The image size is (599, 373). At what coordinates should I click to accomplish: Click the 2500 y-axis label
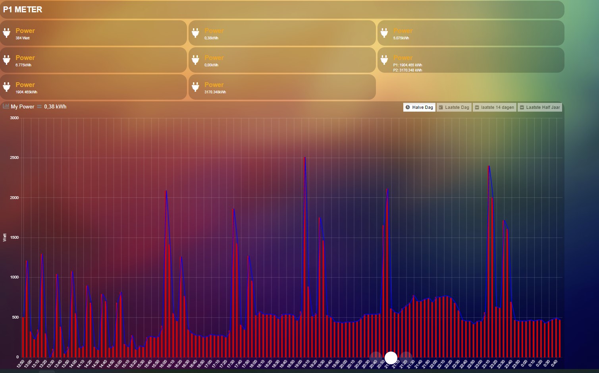click(14, 158)
